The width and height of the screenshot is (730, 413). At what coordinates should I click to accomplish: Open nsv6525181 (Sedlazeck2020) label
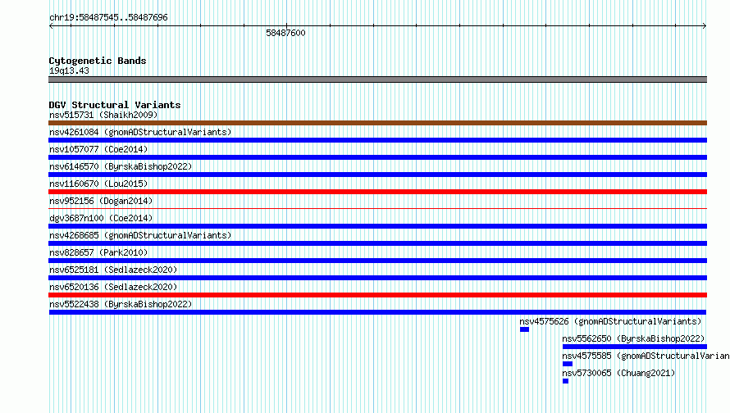113,270
